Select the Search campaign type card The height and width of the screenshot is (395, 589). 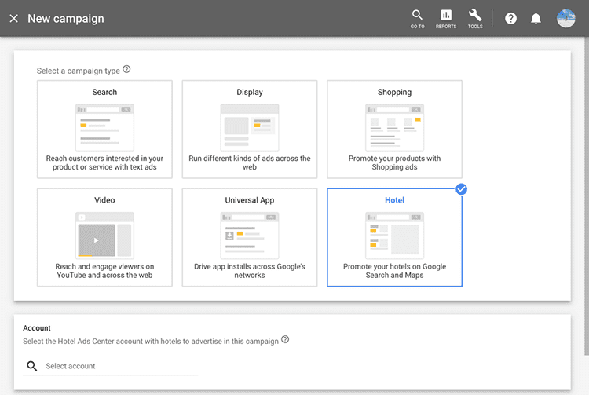104,129
